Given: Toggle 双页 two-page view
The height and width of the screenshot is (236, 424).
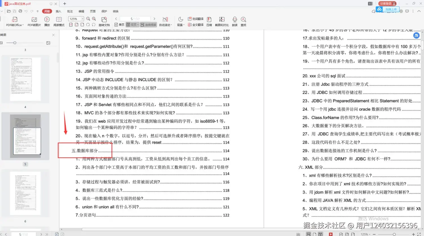Looking at the screenshot, I should tap(132, 25).
